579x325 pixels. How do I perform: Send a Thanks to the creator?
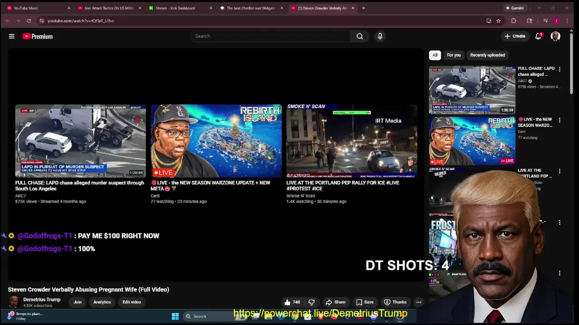395,302
